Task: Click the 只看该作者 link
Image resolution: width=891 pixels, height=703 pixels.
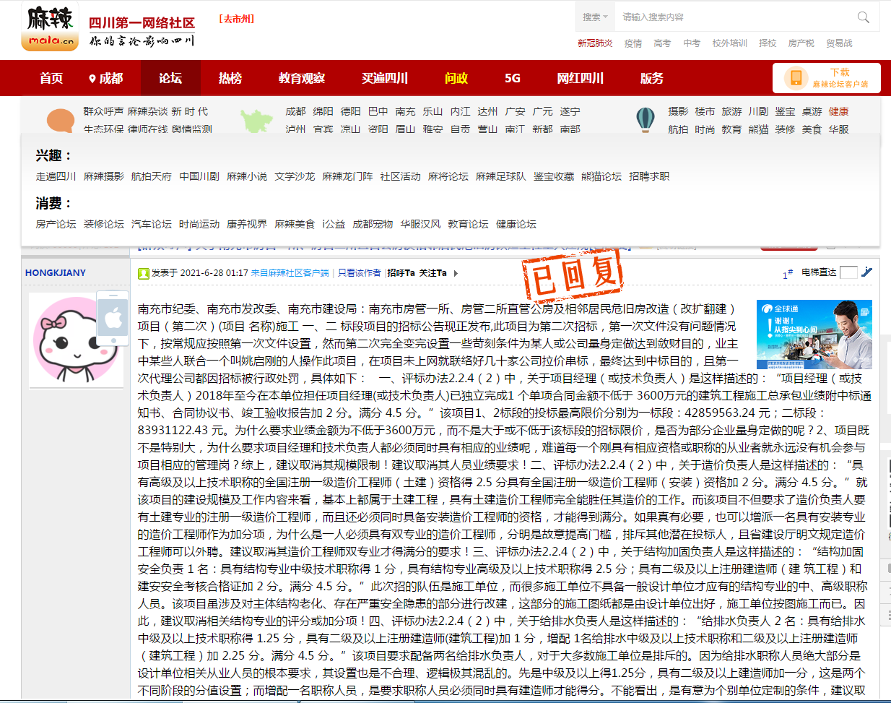Action: tap(359, 273)
